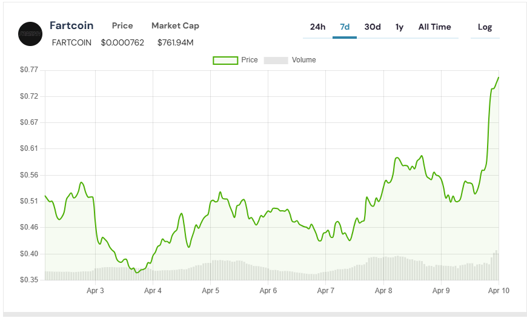
Task: Click the Apr 3 x-axis label
Action: [95, 290]
